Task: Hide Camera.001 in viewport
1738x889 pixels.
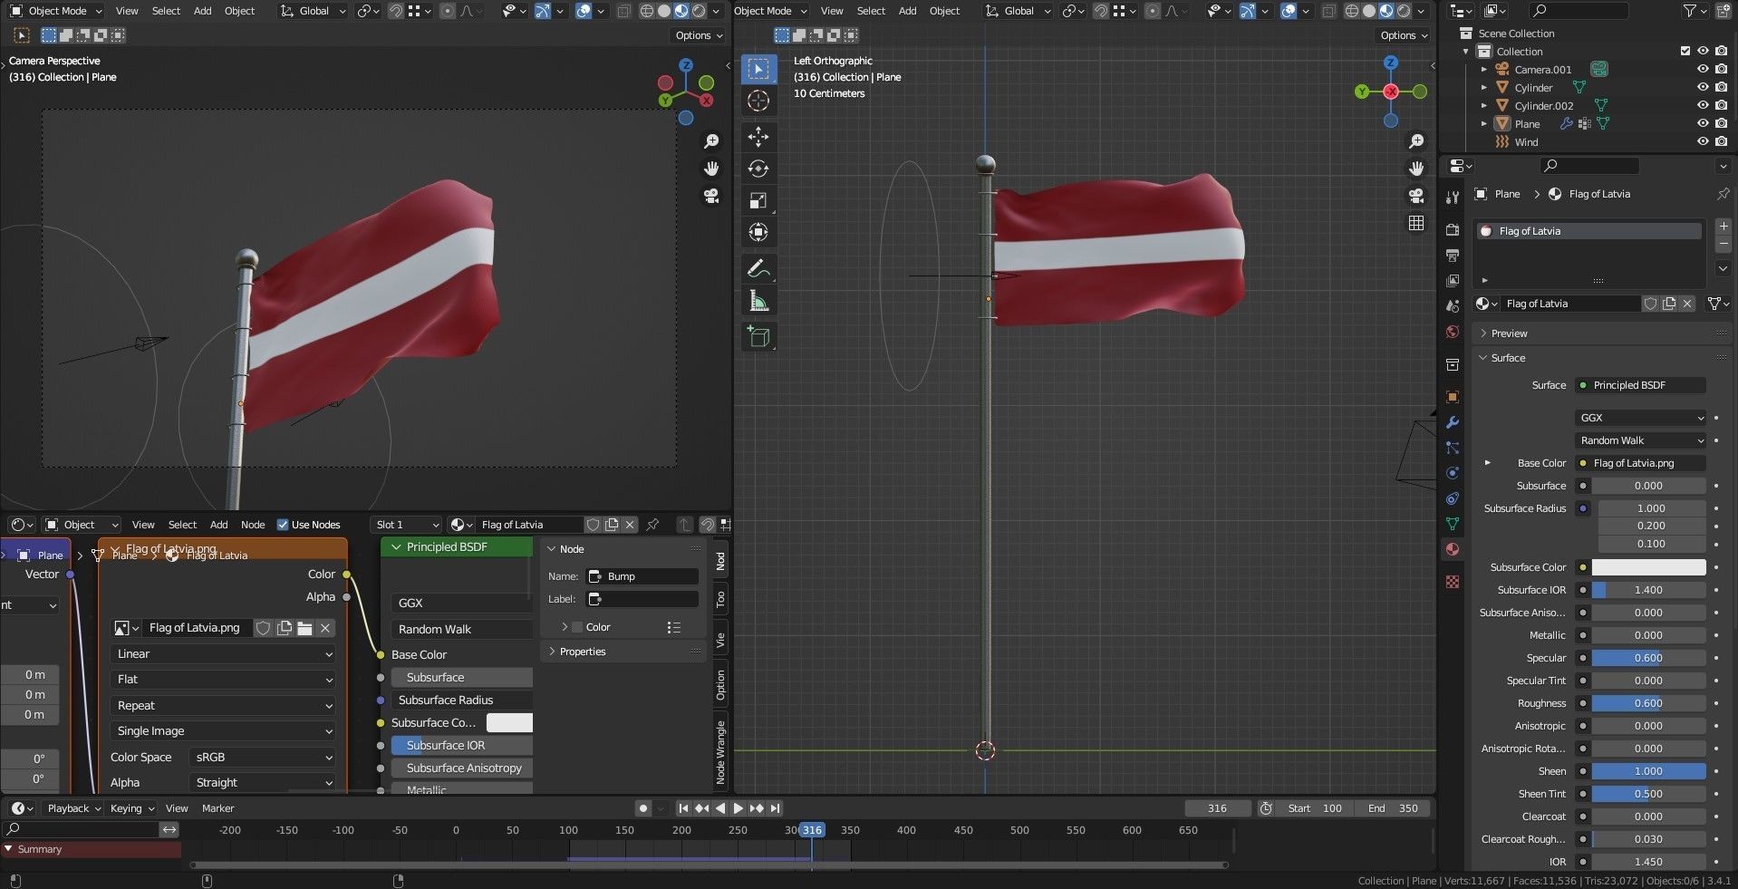Action: point(1703,70)
